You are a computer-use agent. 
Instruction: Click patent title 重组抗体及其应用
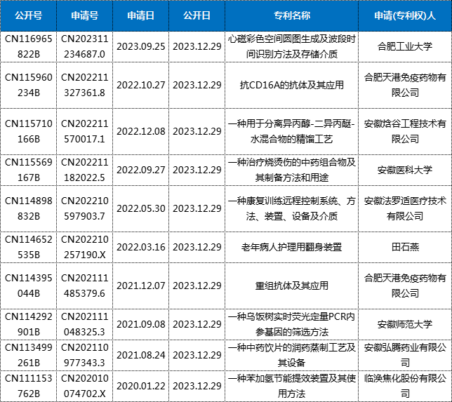click(292, 286)
